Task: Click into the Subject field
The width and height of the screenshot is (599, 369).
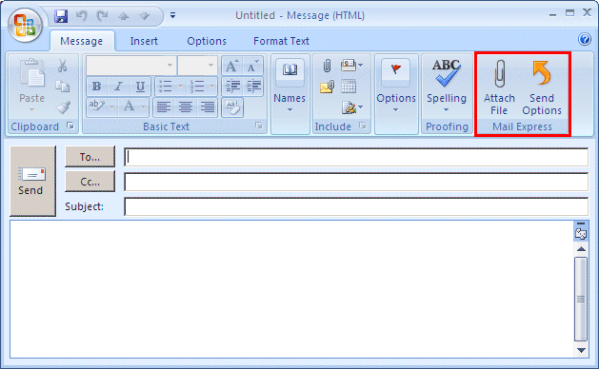Action: point(356,206)
